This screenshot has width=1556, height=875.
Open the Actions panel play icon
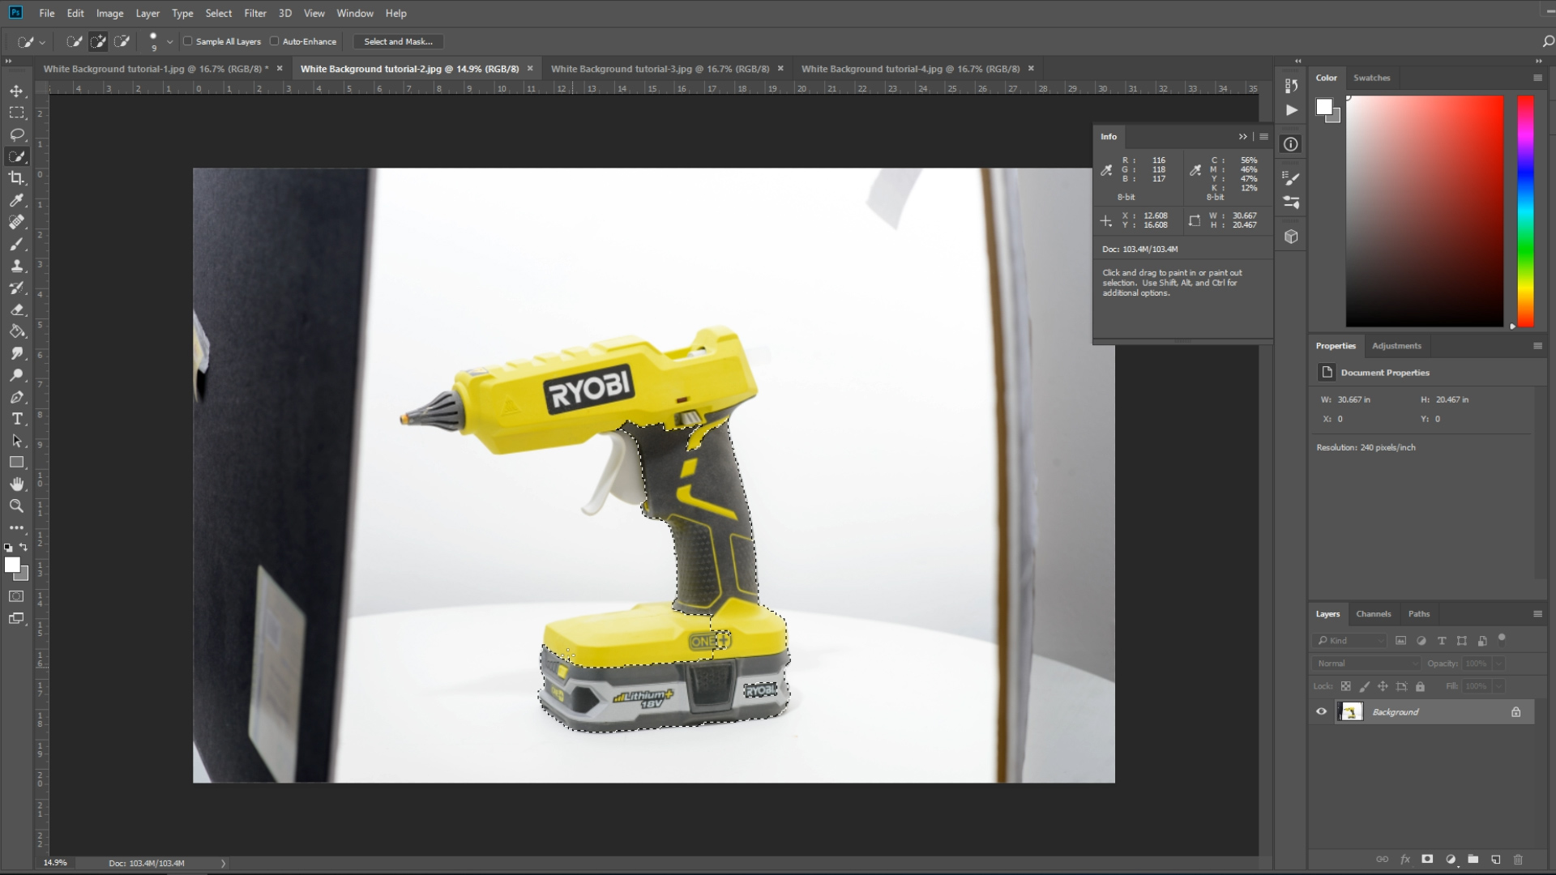coord(1291,110)
